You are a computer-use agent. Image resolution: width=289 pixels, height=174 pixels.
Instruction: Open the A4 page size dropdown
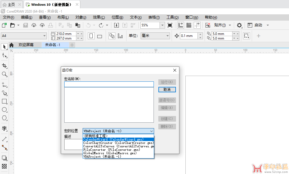click(44, 36)
